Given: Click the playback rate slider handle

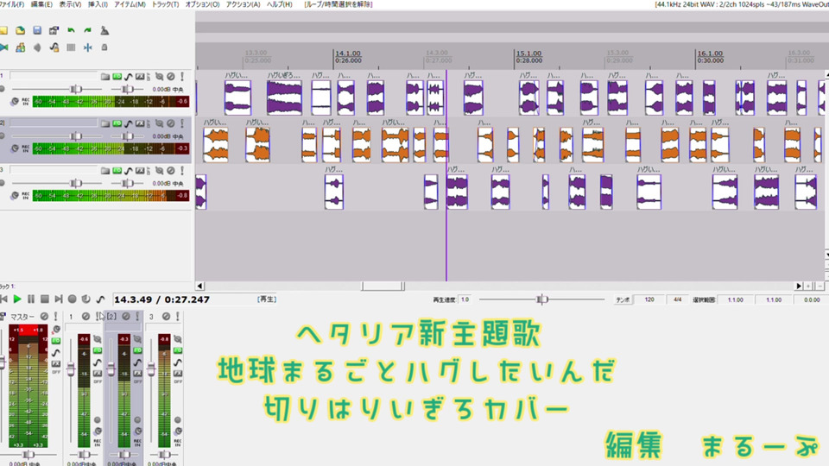Looking at the screenshot, I should [x=541, y=299].
